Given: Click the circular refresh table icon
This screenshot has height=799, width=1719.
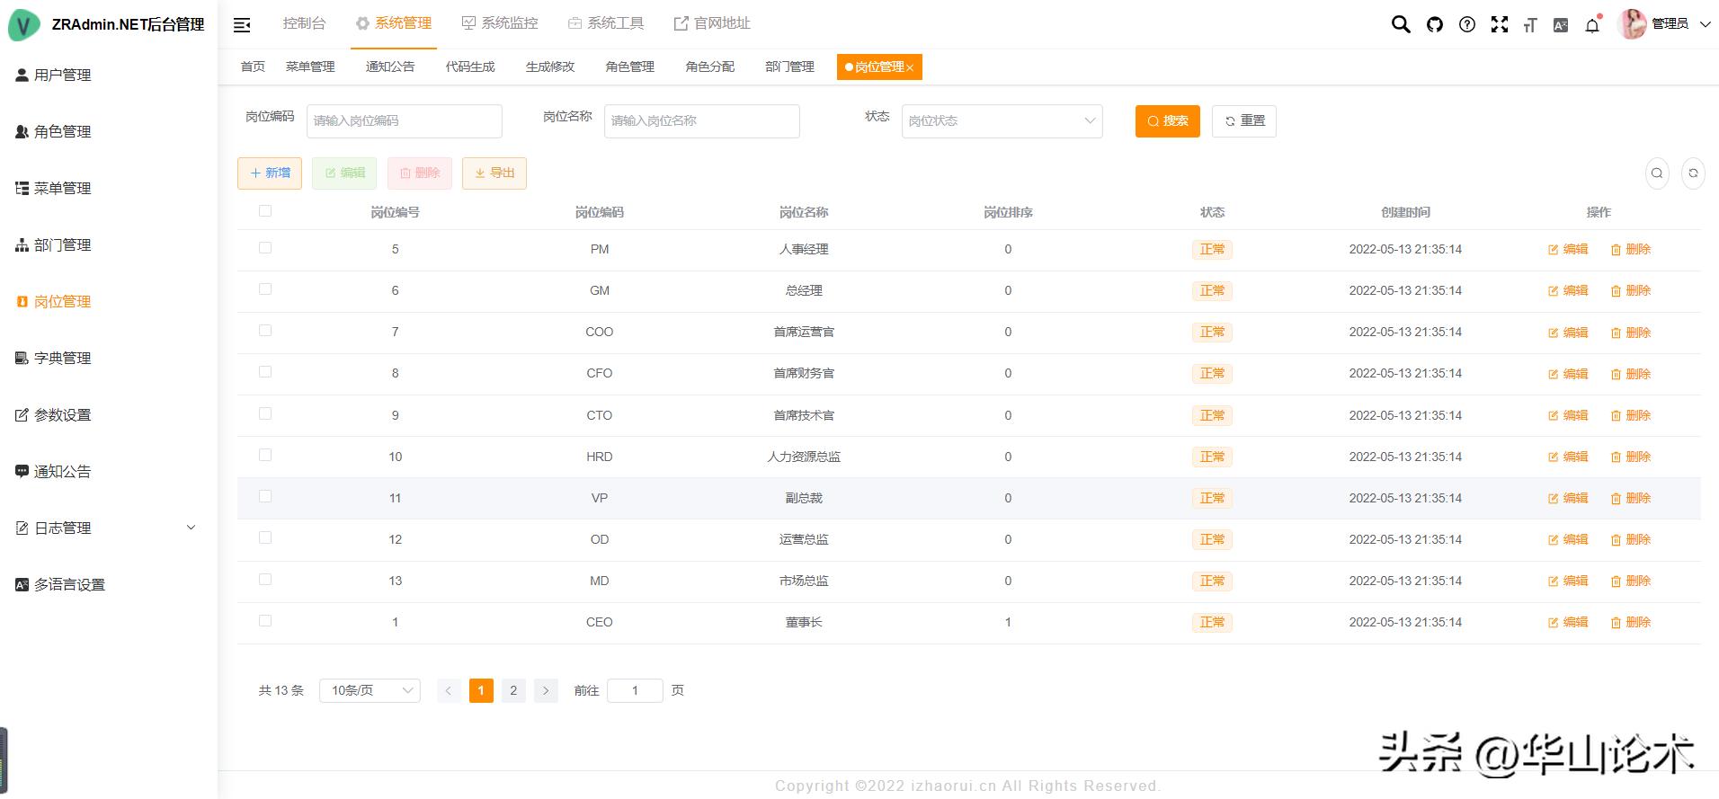Looking at the screenshot, I should [x=1693, y=173].
